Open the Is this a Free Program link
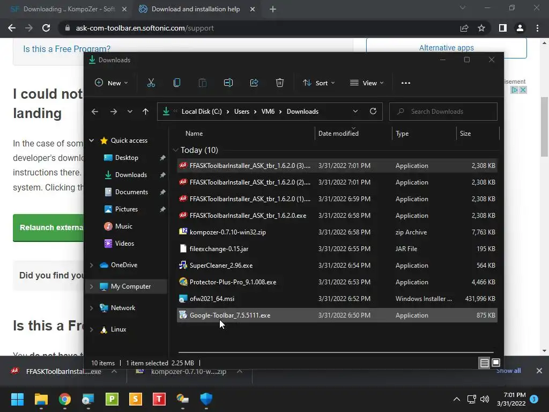Image resolution: width=549 pixels, height=412 pixels. (x=66, y=49)
